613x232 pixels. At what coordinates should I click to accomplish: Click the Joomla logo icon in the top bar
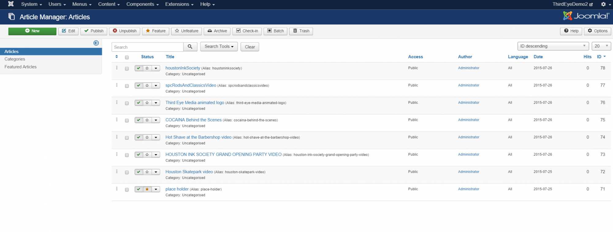pyautogui.click(x=11, y=4)
